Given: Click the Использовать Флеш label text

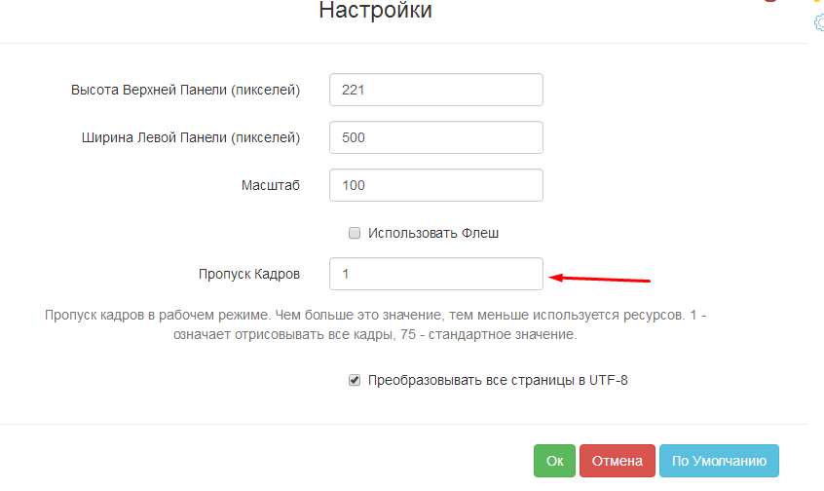Looking at the screenshot, I should (433, 234).
